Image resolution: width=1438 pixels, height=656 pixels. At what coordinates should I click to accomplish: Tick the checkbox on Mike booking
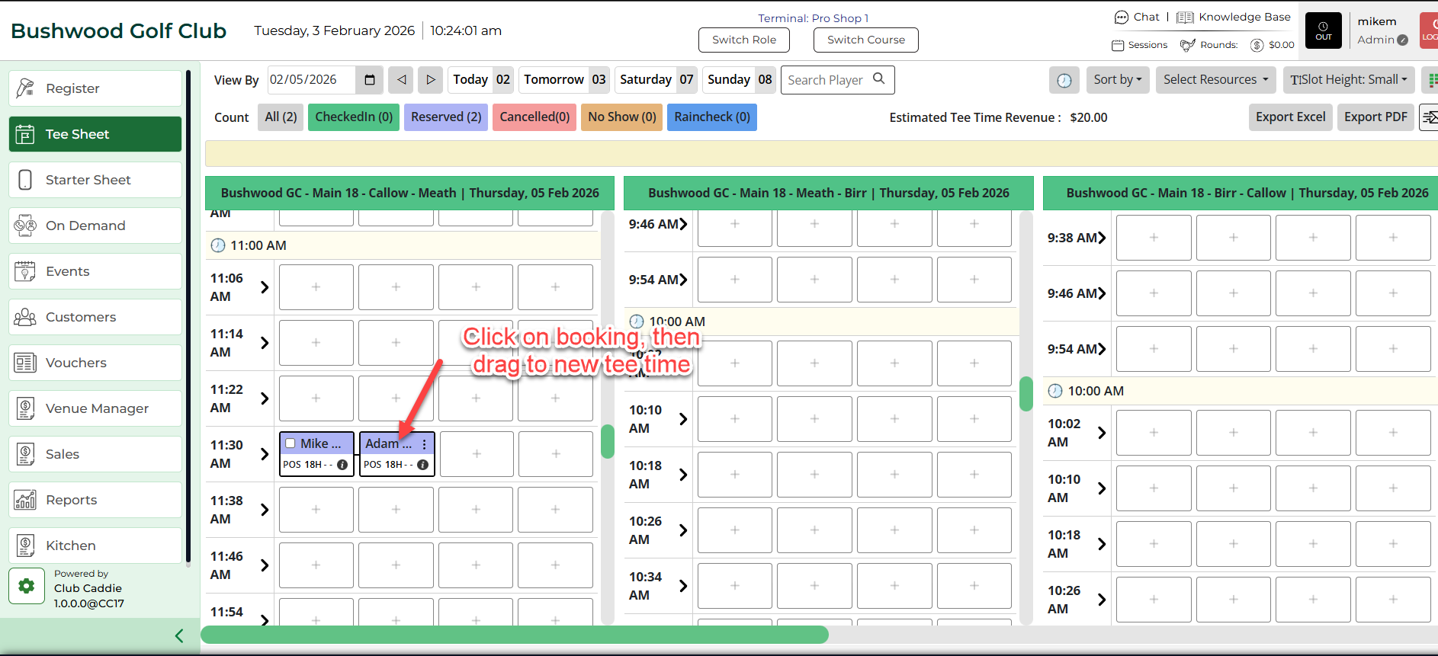coord(290,443)
